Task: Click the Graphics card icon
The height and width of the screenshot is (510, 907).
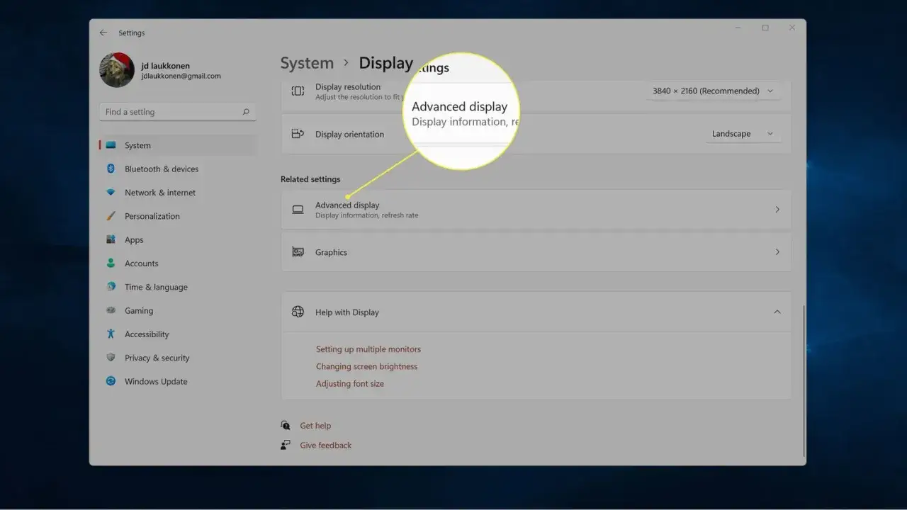Action: [298, 252]
